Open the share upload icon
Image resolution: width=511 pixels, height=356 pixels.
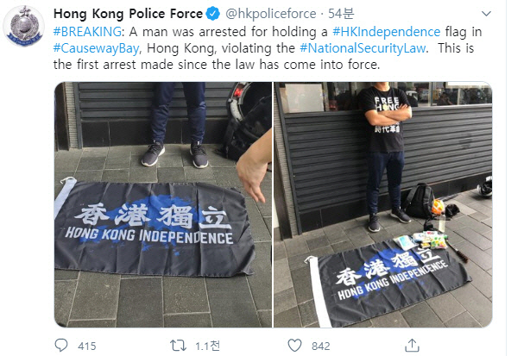(412, 346)
